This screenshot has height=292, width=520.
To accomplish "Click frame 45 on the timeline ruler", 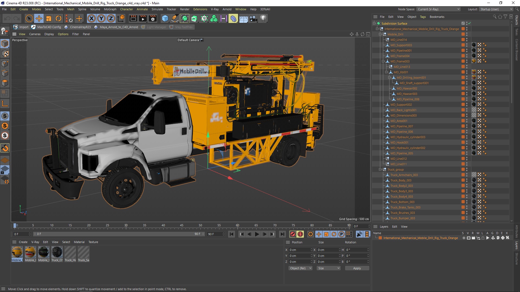I will click(x=181, y=225).
